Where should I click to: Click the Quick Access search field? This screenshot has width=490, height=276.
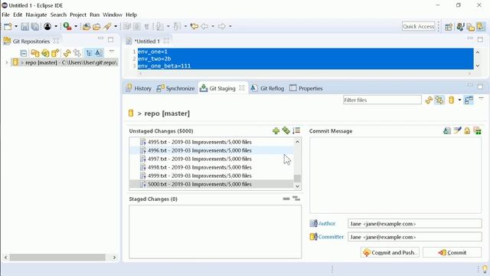(x=419, y=27)
